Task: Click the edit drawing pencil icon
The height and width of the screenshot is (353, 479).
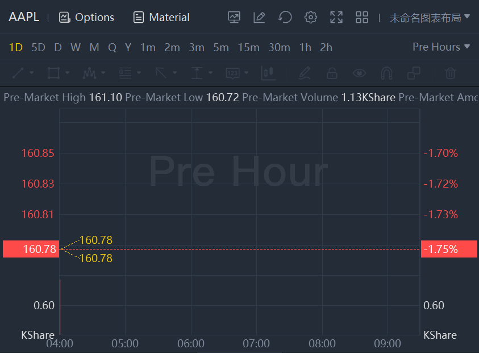Action: click(259, 17)
